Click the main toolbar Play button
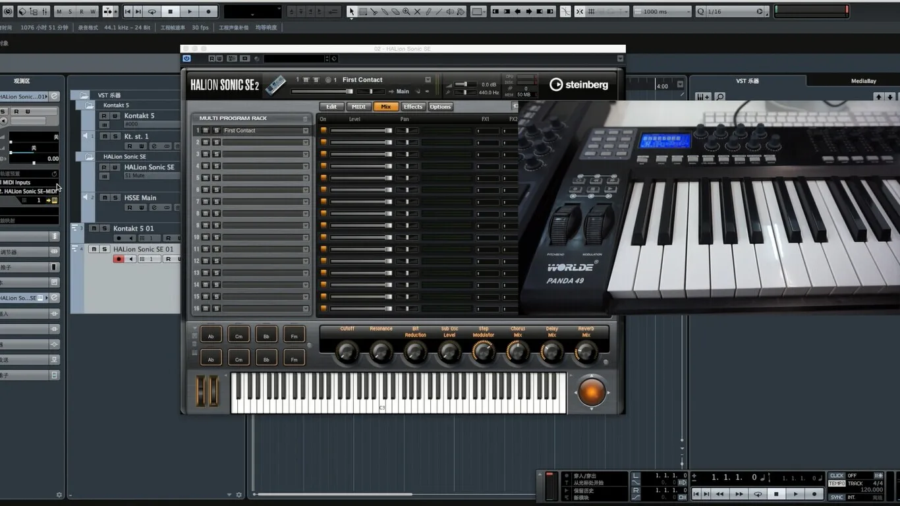Viewport: 900px width, 506px height. 190,11
